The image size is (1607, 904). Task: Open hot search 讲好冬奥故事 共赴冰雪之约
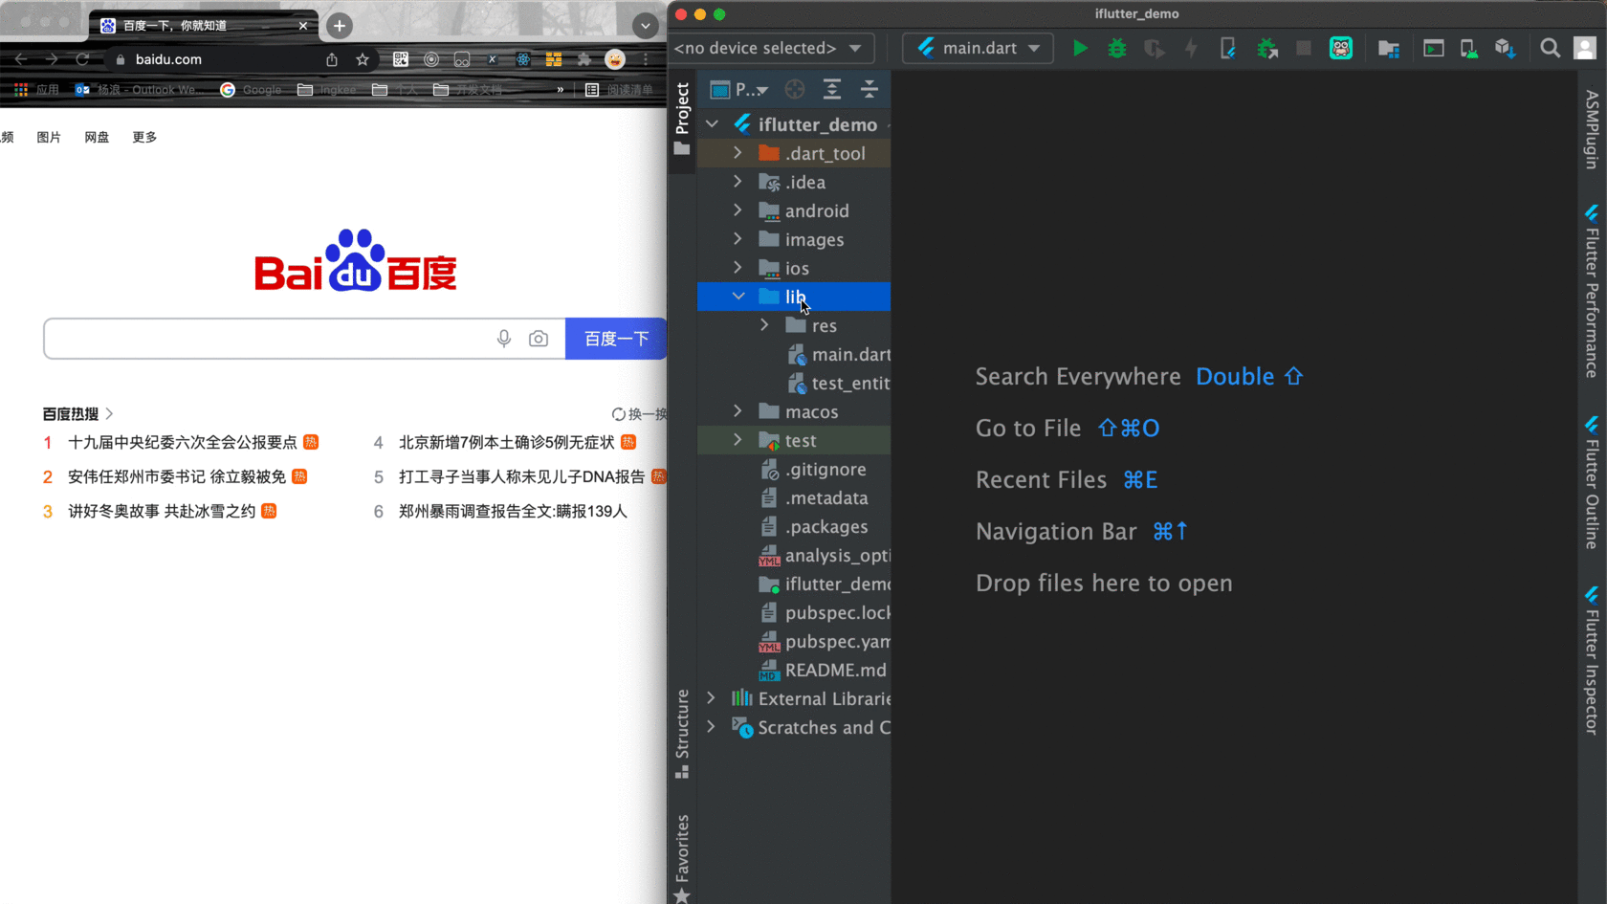[162, 511]
